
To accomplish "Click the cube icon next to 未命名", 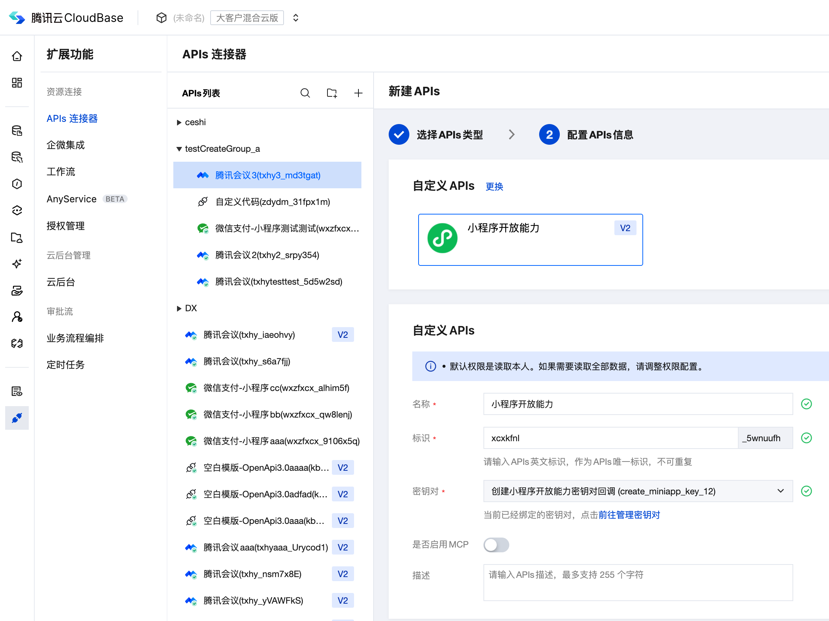I will (161, 18).
